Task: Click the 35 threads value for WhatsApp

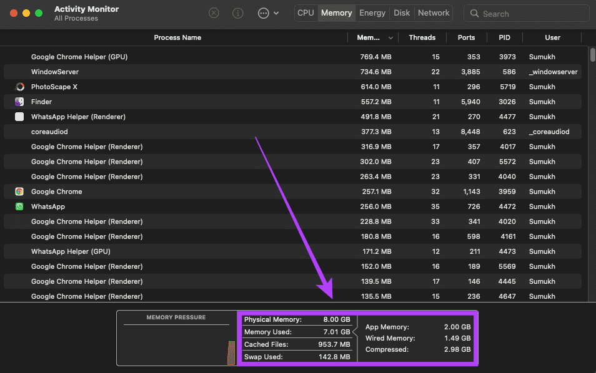Action: pos(435,206)
